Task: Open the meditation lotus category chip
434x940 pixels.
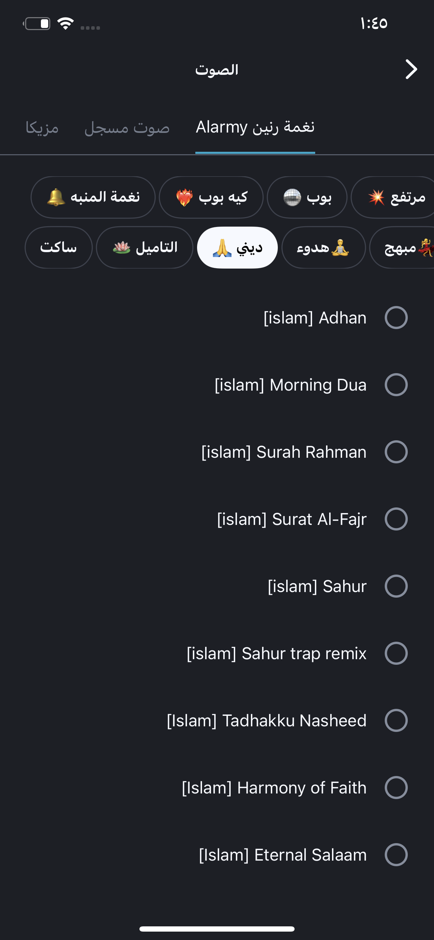Action: (x=144, y=248)
